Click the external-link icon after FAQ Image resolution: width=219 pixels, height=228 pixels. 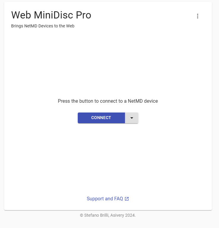click(127, 199)
